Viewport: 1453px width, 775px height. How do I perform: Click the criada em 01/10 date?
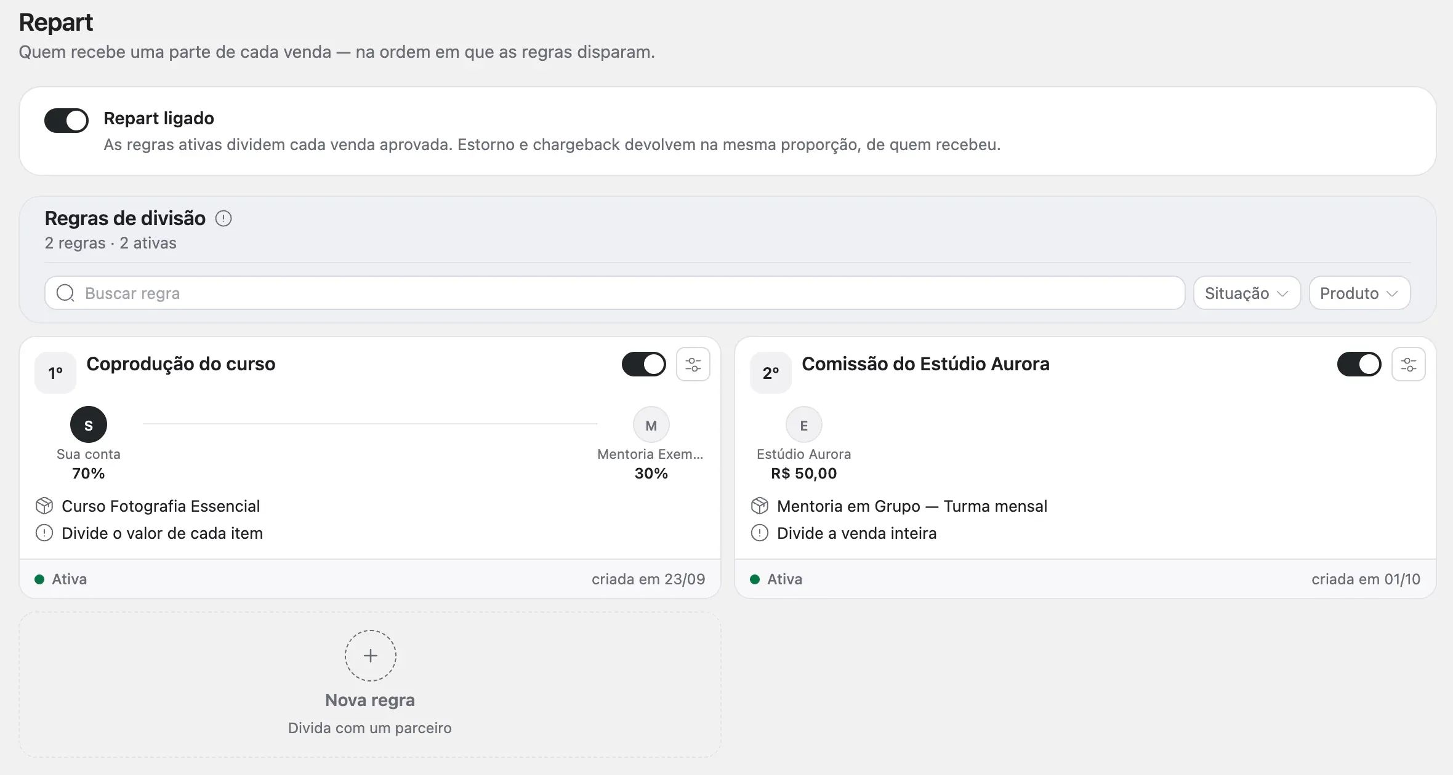click(x=1366, y=579)
